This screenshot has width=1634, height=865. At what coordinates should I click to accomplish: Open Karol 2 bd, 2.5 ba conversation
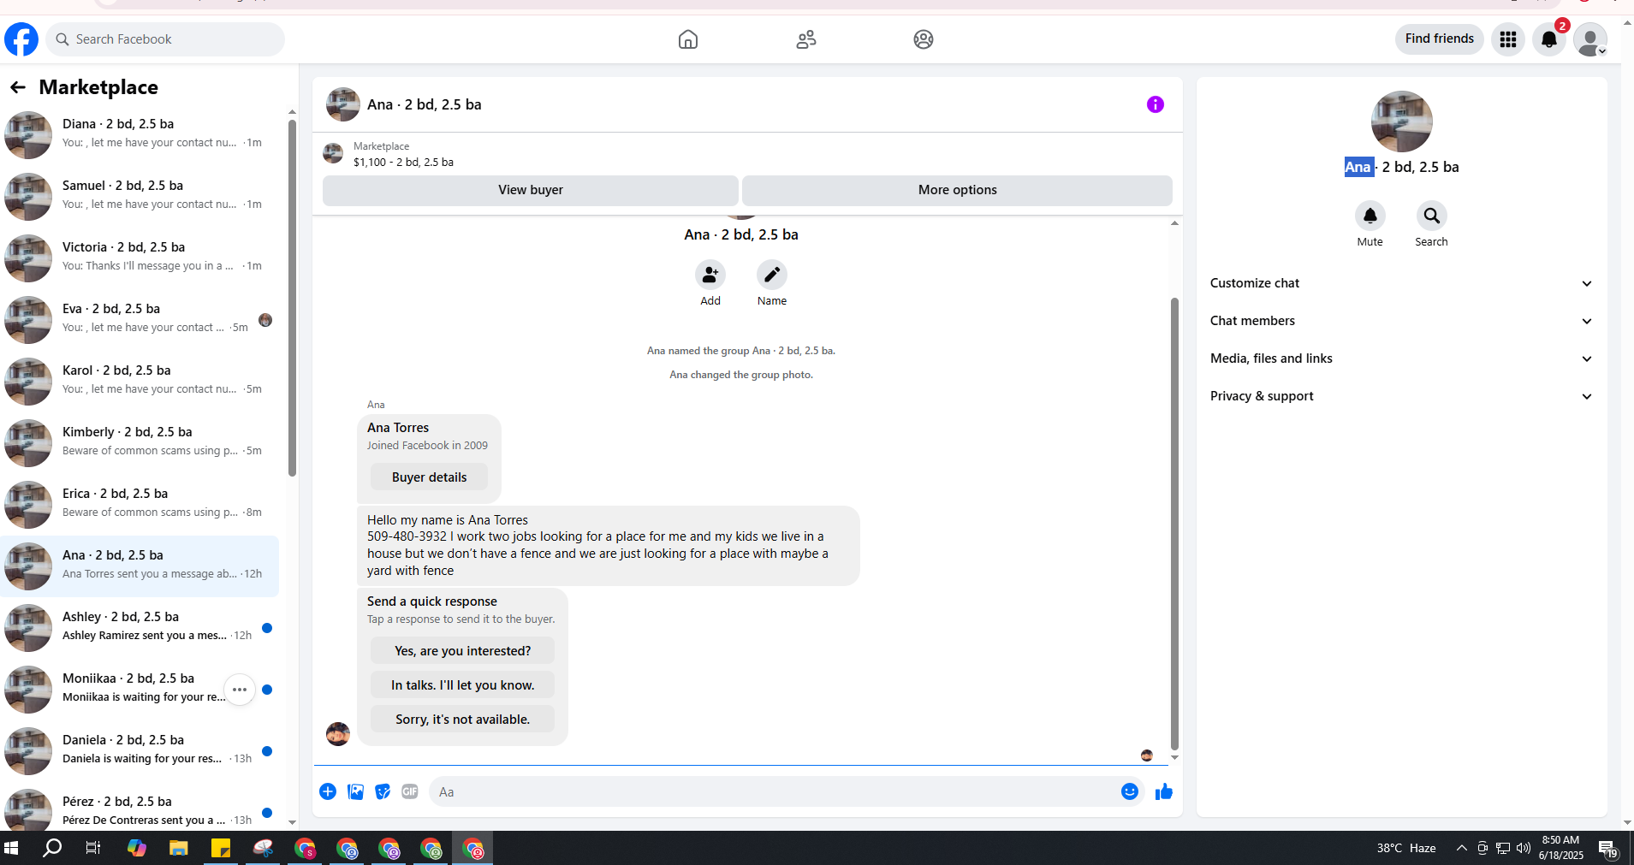[140, 381]
